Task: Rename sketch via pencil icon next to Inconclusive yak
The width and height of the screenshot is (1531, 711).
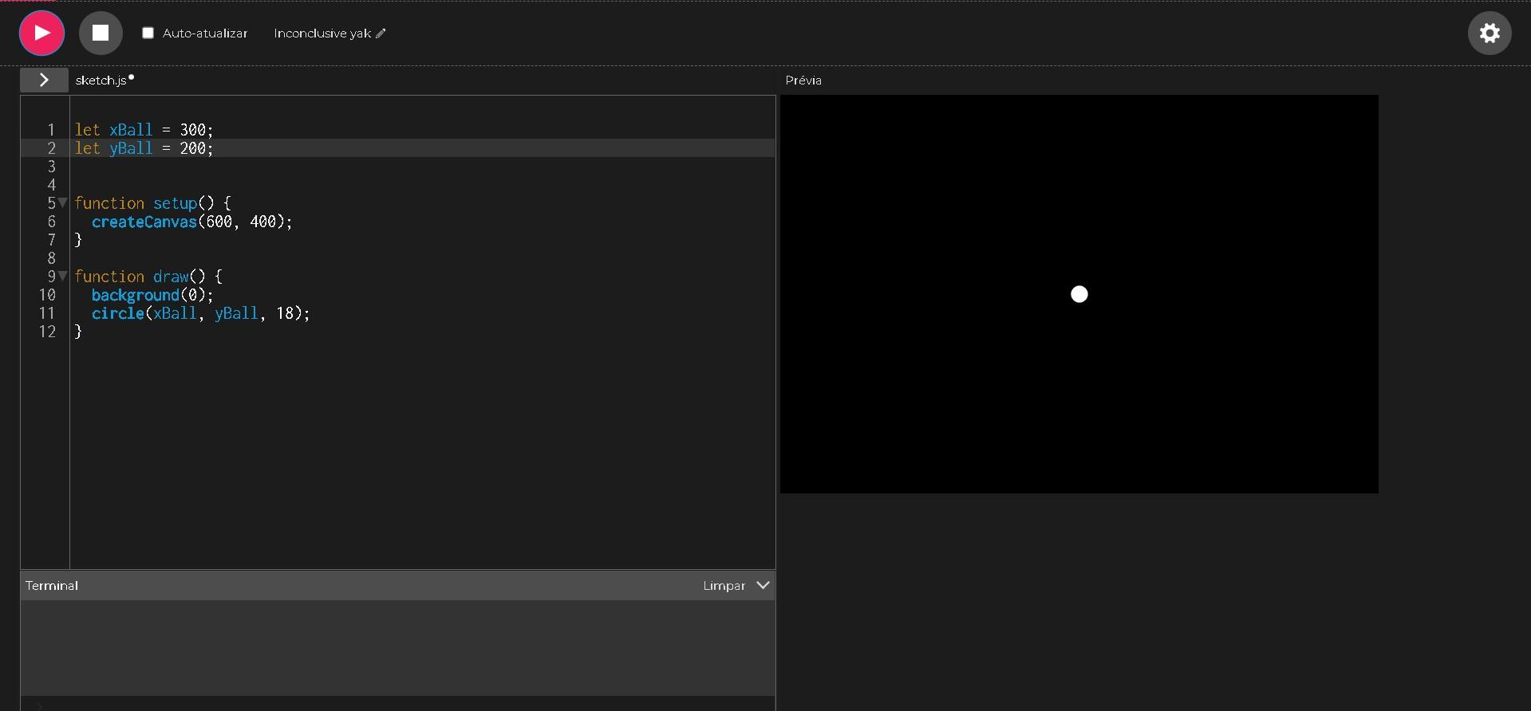Action: click(x=381, y=33)
